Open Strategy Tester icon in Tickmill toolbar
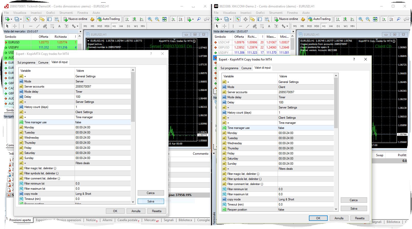The width and height of the screenshot is (412, 229). (x=57, y=19)
